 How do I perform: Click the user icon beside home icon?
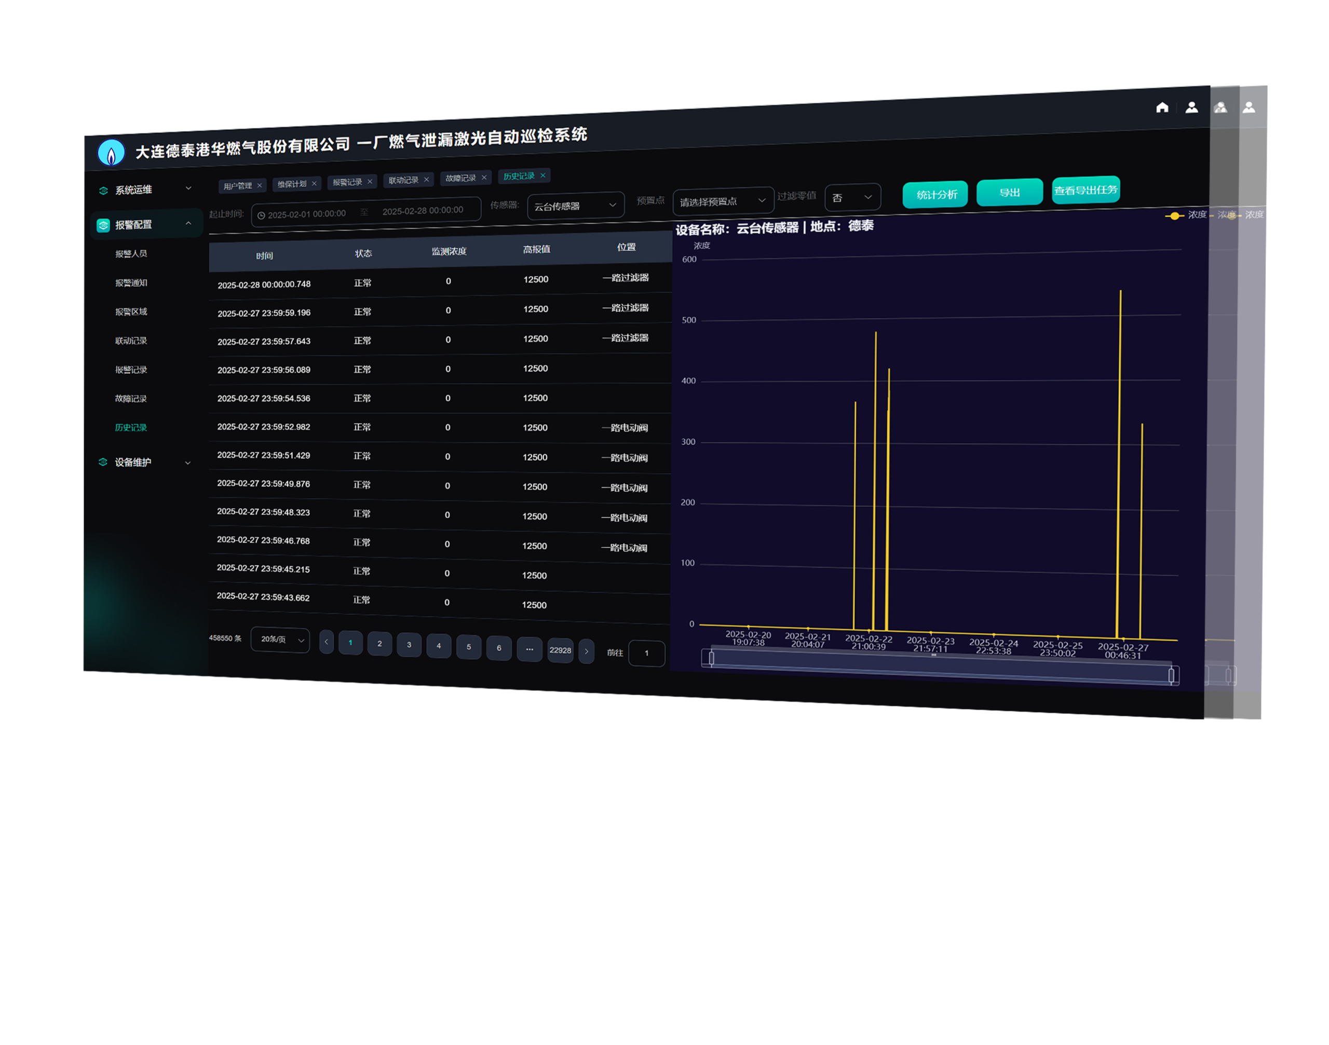1191,107
